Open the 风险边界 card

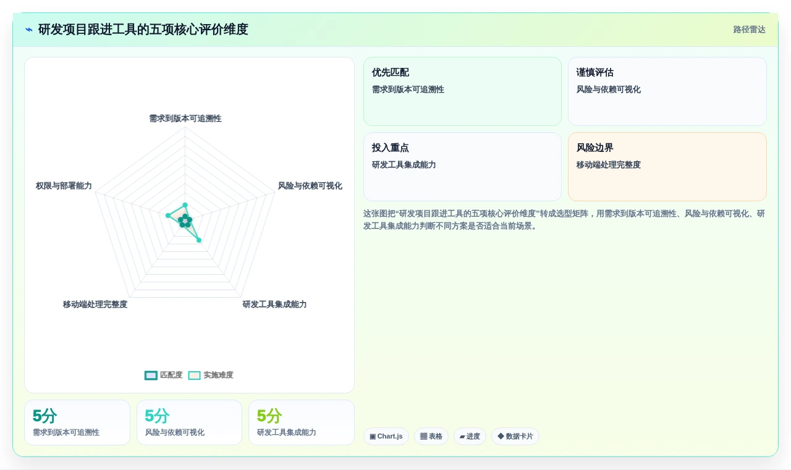[x=667, y=167]
